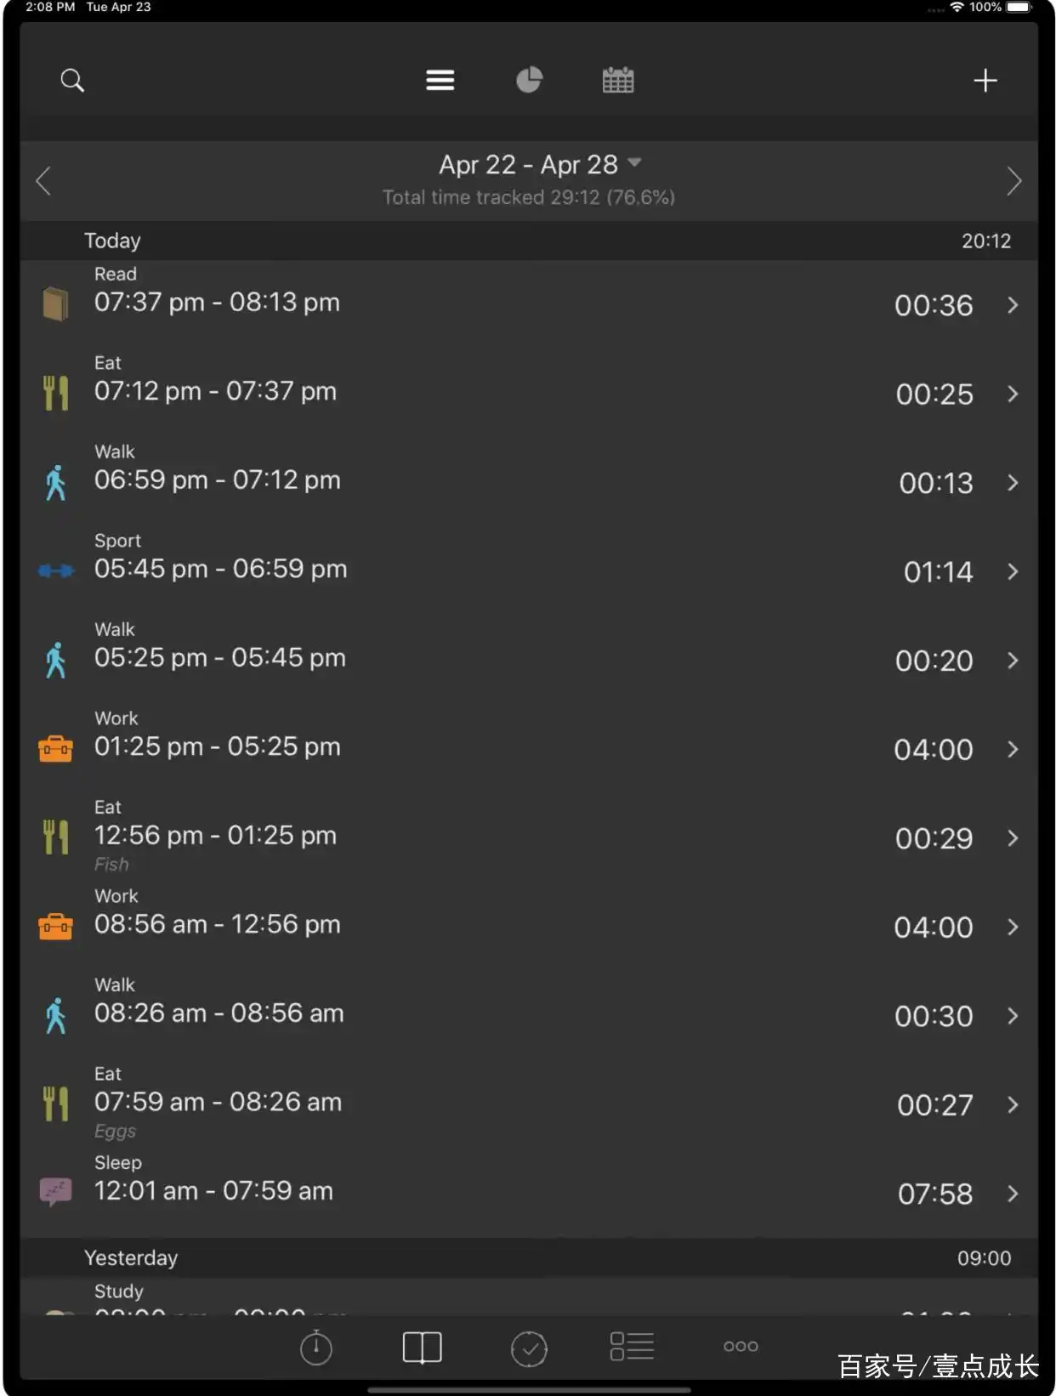Go to the previous week
This screenshot has width=1056, height=1396.
click(44, 181)
